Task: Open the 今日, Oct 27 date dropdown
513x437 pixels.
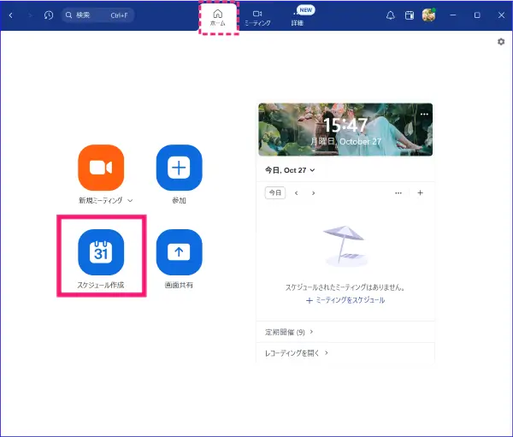Action: [290, 170]
